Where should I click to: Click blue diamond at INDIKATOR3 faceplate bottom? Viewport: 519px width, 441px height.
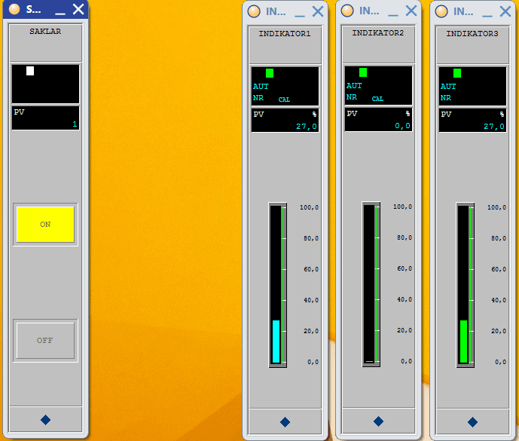472,422
